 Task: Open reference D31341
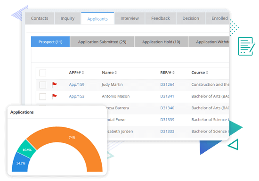click(x=167, y=96)
